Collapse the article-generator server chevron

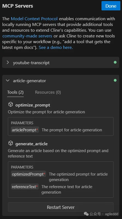(x=8, y=81)
